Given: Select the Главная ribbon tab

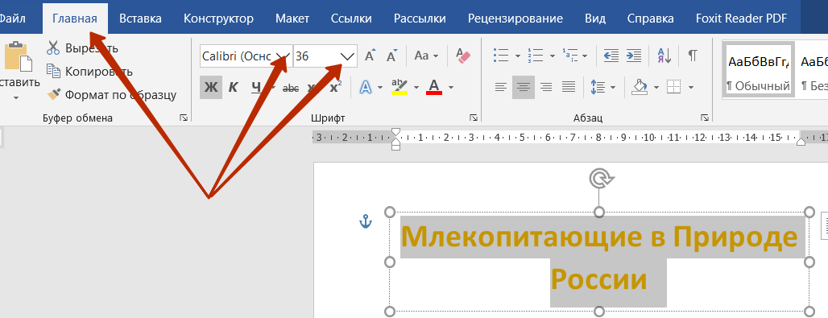Looking at the screenshot, I should coord(75,19).
